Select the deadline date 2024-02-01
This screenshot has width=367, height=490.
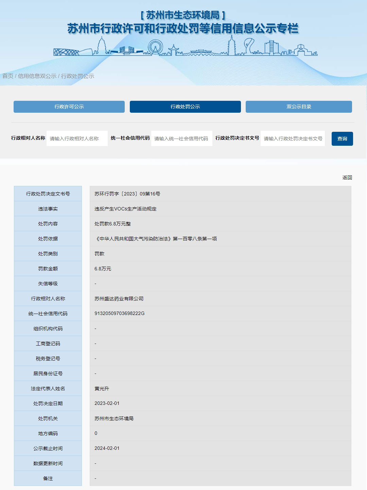tap(107, 448)
